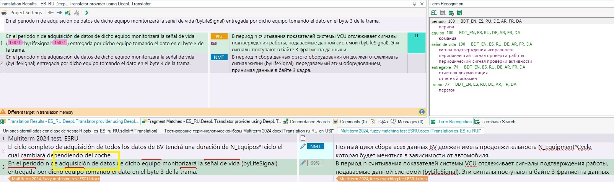Pin the Translation Results panel
This screenshot has width=614, height=183.
[414, 4]
